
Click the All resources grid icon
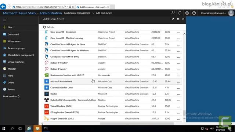point(5,41)
